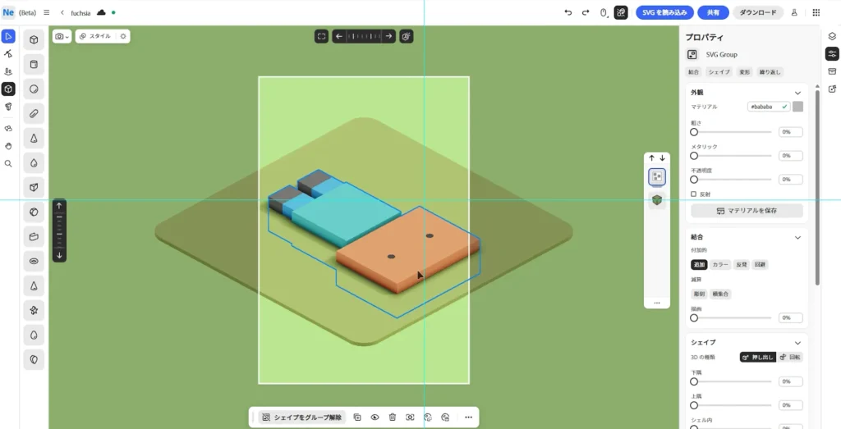Add a cube shape
The height and width of the screenshot is (429, 841).
point(34,39)
